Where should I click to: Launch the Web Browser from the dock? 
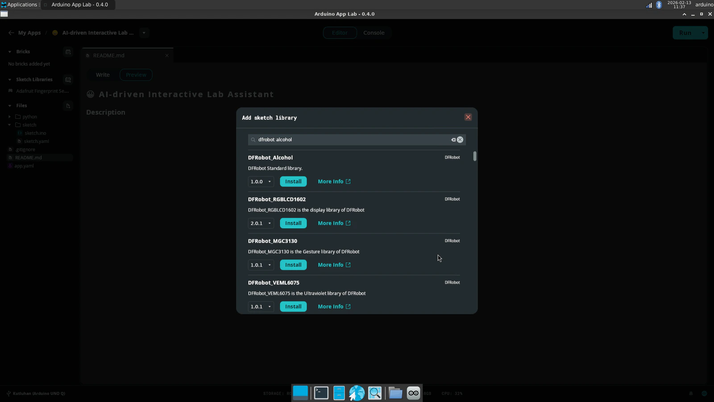(x=357, y=393)
